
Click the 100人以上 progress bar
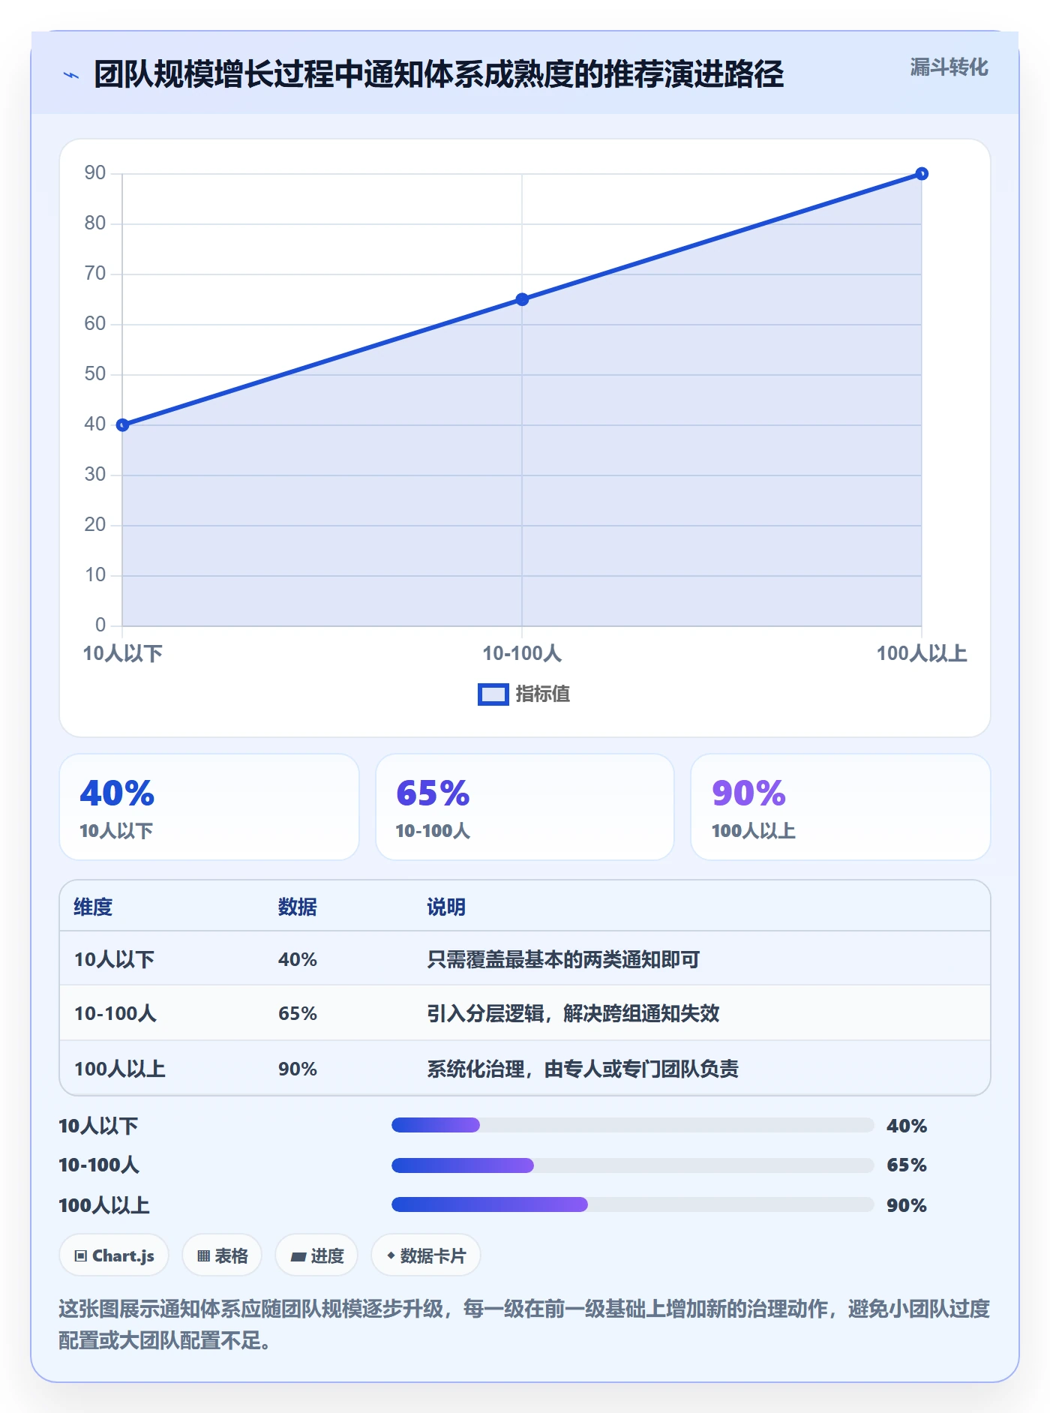633,1204
